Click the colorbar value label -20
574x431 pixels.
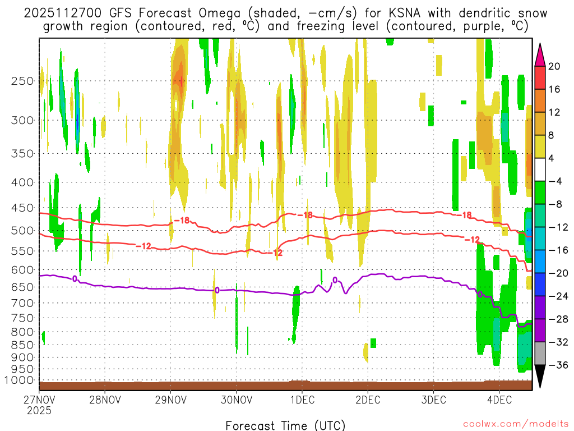pos(558,273)
